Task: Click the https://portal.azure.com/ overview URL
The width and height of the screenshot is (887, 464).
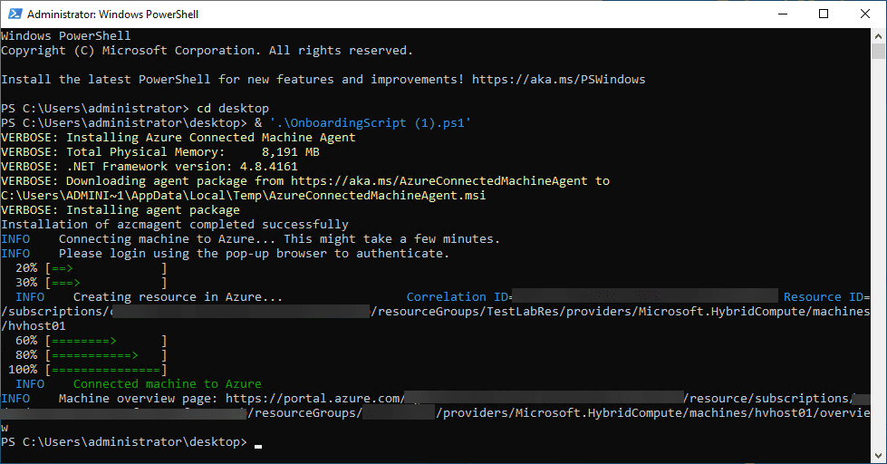Action: coord(315,399)
